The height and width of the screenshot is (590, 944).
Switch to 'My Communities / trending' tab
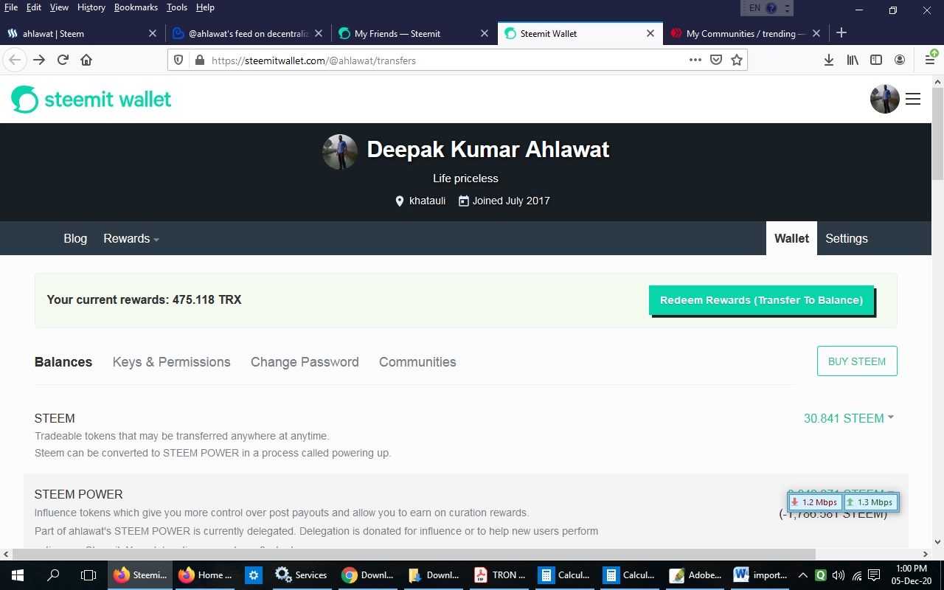click(x=745, y=33)
